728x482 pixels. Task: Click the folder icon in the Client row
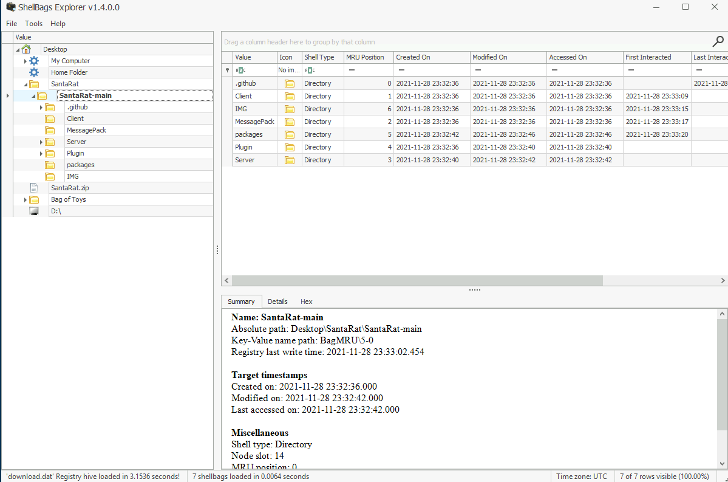point(290,96)
